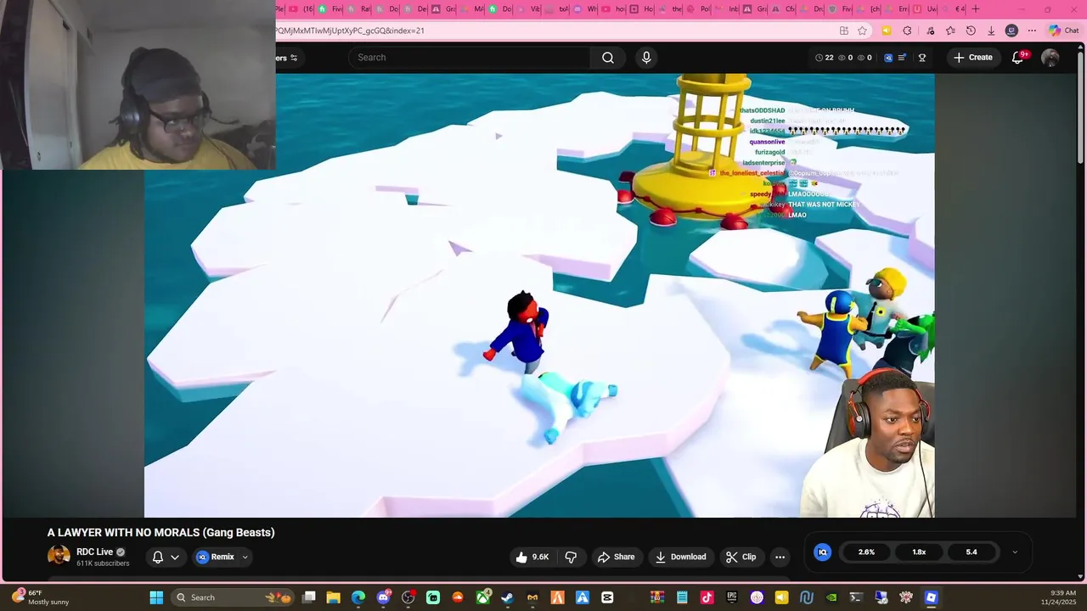Viewport: 1087px width, 611px height.
Task: Open browser extensions puzzle icon
Action: (x=907, y=31)
